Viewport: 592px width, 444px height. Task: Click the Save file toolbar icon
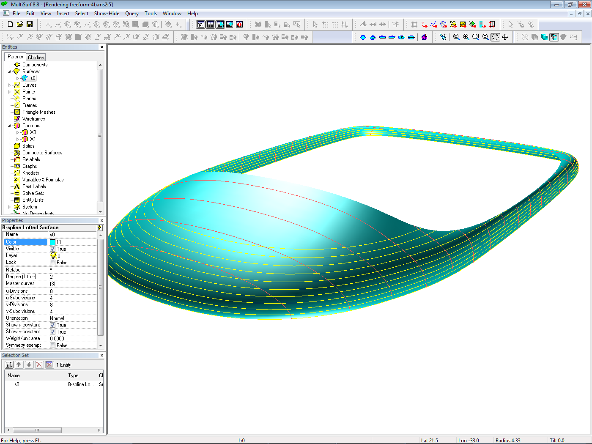(30, 25)
